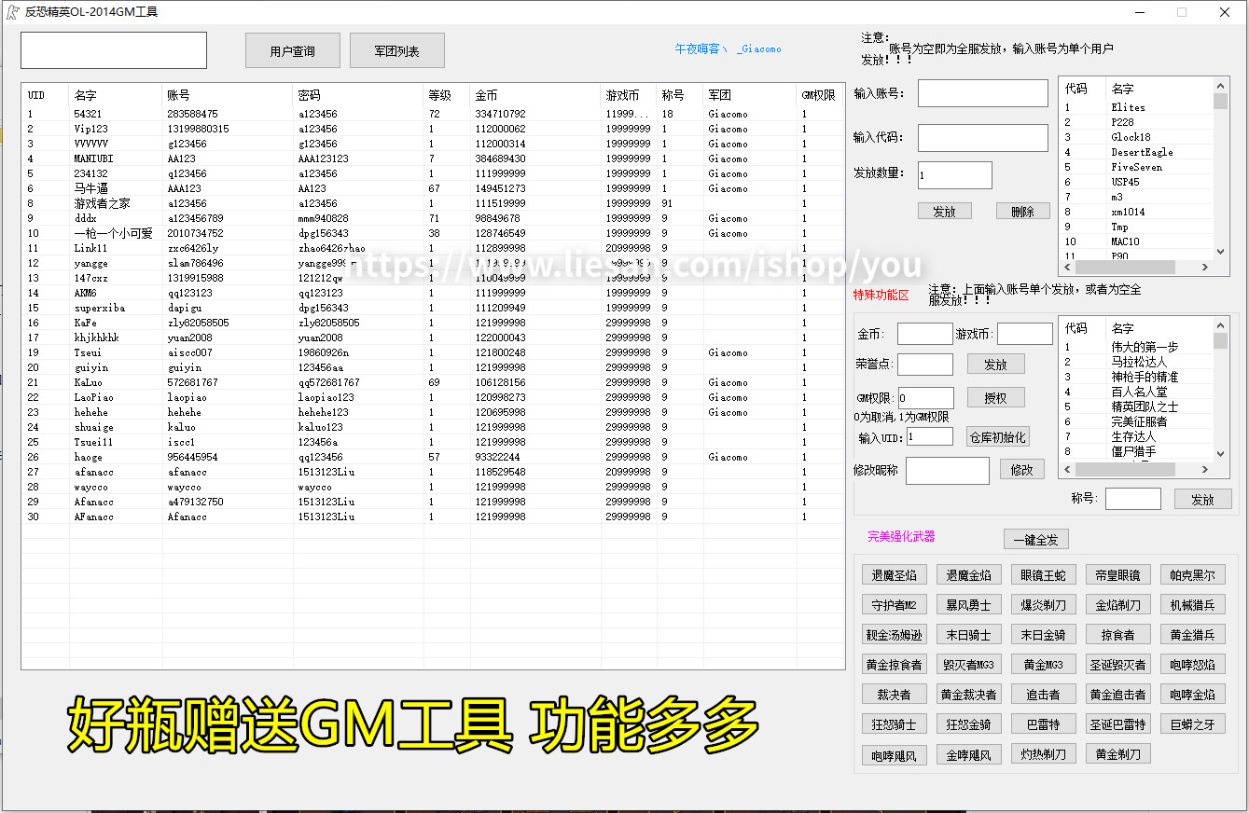Click the 巨蟒之牙 button
1249x813 pixels.
click(1192, 724)
